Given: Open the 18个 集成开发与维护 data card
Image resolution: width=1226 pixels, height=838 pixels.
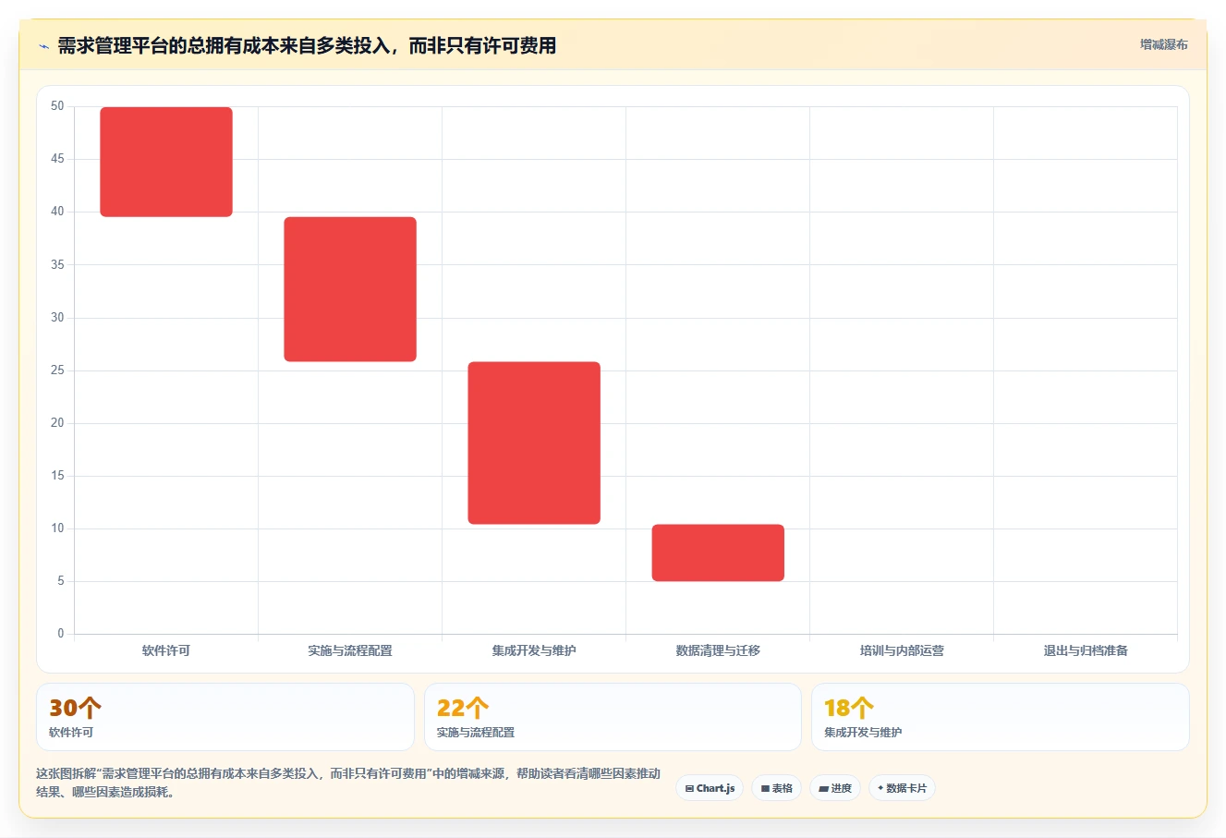Looking at the screenshot, I should (1000, 717).
